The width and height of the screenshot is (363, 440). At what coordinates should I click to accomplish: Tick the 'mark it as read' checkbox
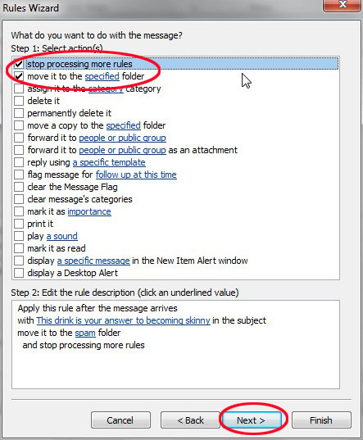click(19, 248)
